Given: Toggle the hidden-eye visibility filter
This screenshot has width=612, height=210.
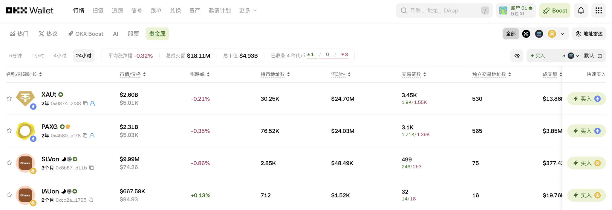Looking at the screenshot, I should tap(517, 56).
